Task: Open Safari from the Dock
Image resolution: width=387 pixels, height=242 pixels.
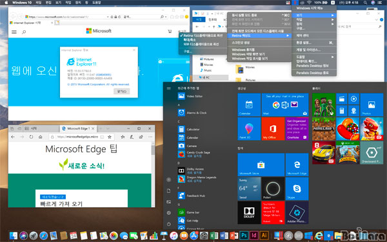Action: [x=44, y=236]
